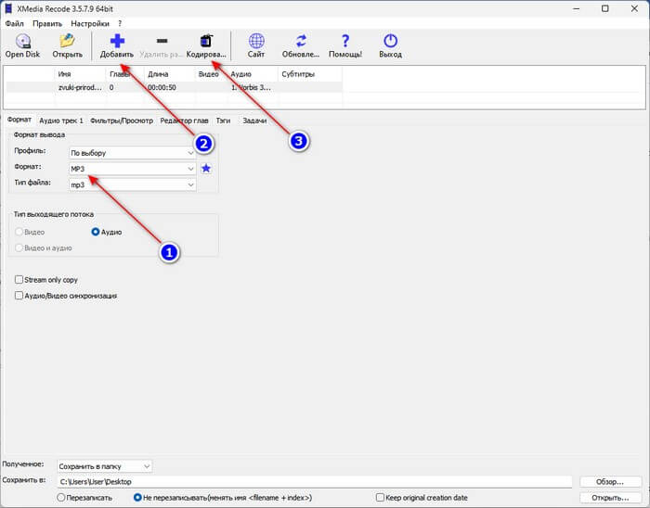Click the Удалить minus icon
Screen dimensions: 650x508
pyautogui.click(x=162, y=41)
